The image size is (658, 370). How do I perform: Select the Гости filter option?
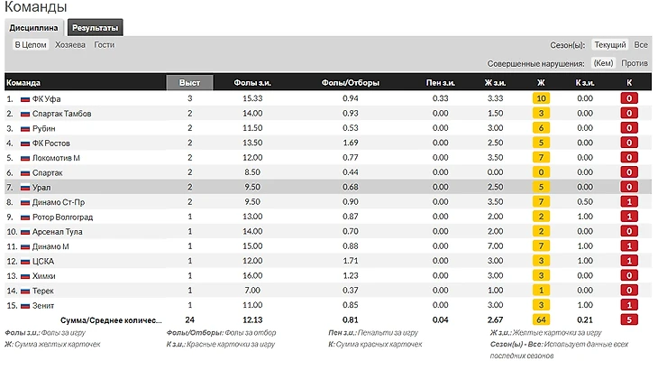click(105, 44)
